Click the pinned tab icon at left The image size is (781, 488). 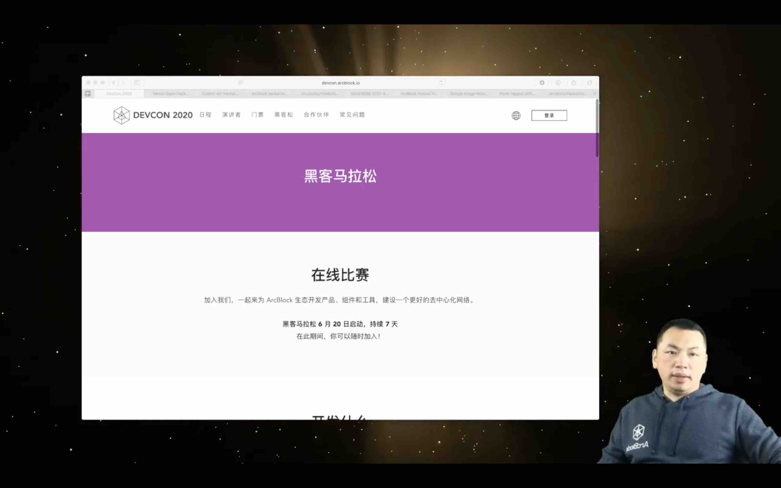coord(88,94)
